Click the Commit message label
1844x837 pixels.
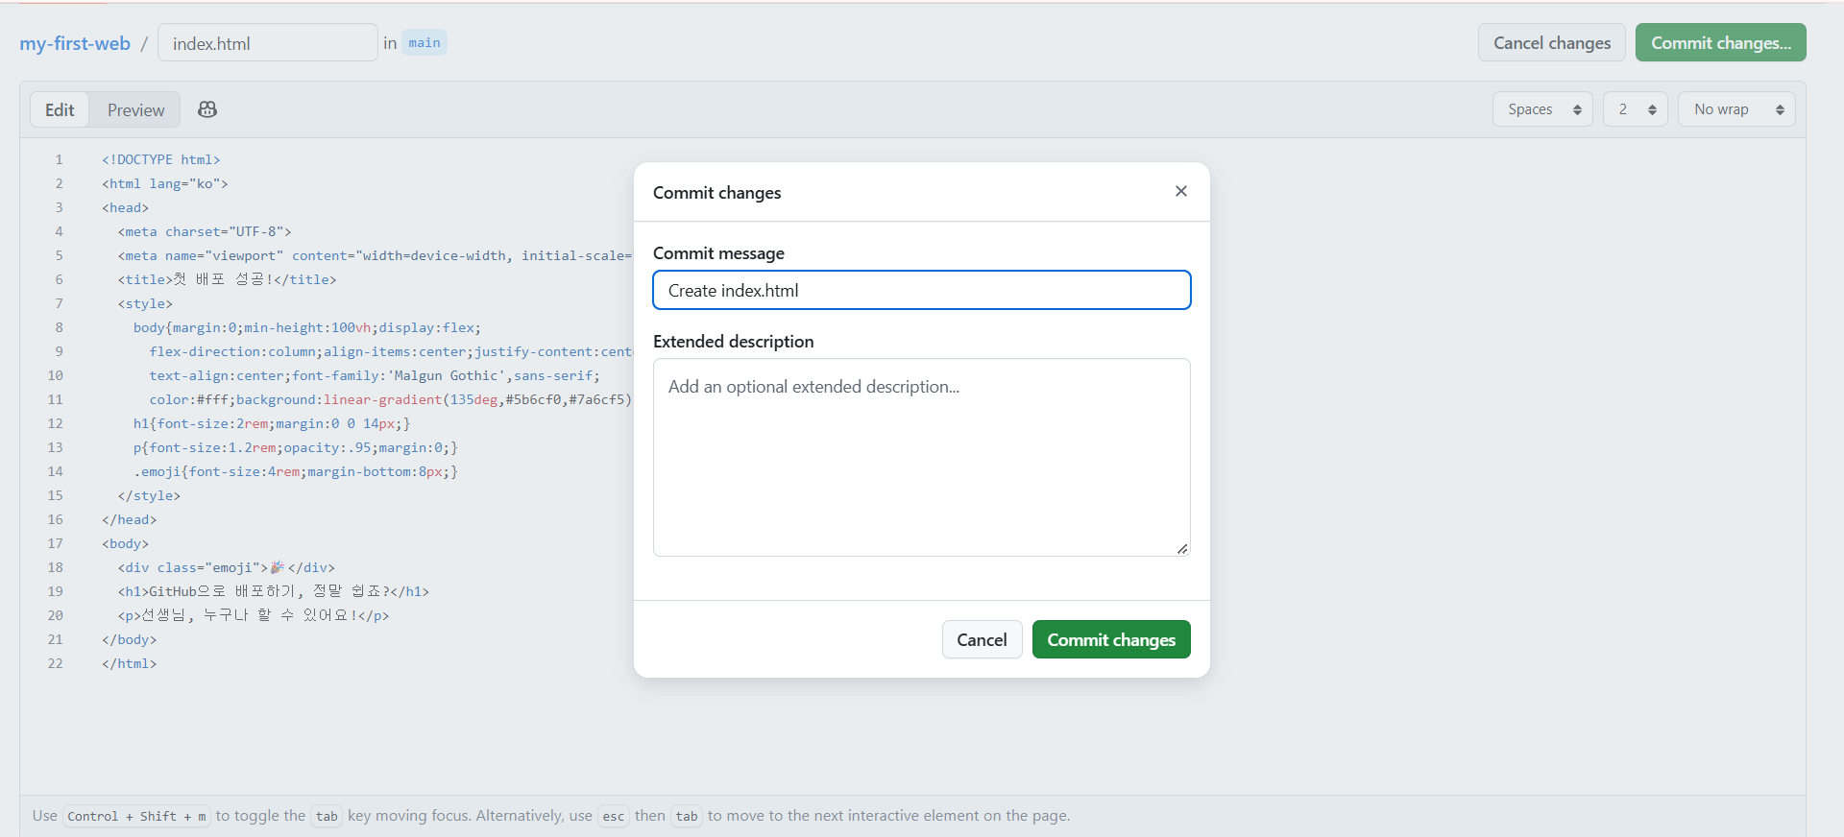click(x=718, y=253)
